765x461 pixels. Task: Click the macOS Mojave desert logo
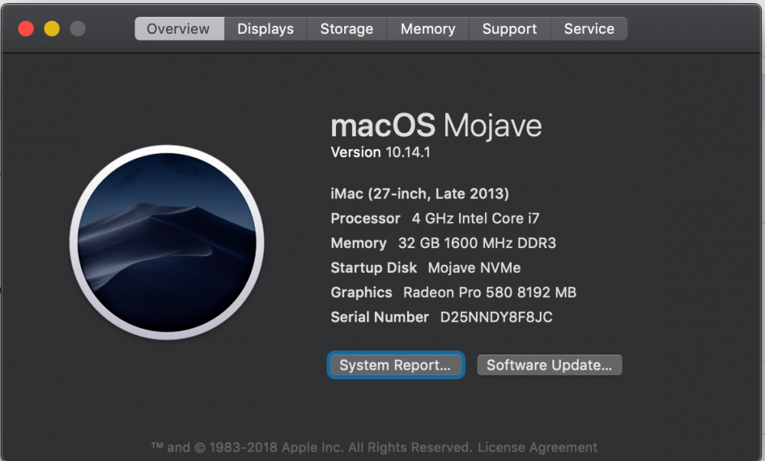[167, 242]
